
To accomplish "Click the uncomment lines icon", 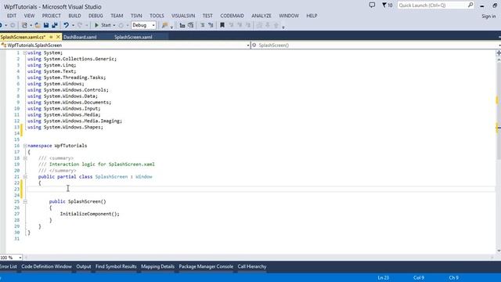I will 211,25.
